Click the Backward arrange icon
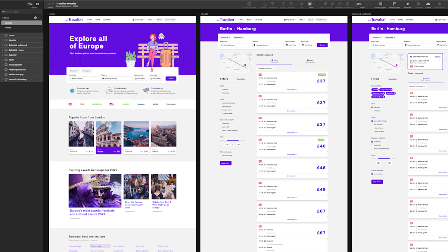This screenshot has width=448, height=252. point(273,4)
